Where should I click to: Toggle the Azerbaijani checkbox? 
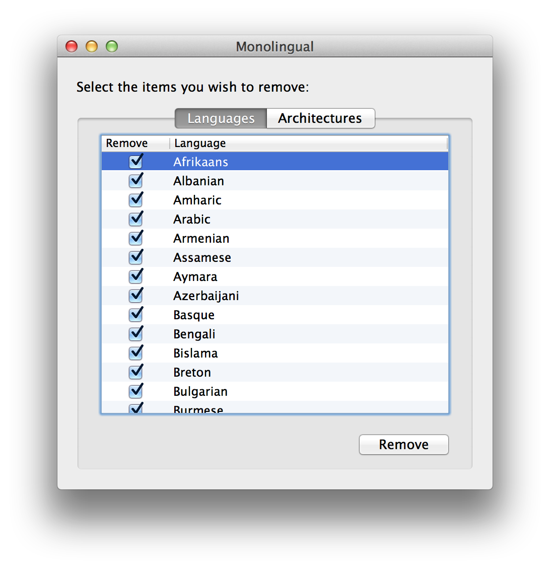136,296
